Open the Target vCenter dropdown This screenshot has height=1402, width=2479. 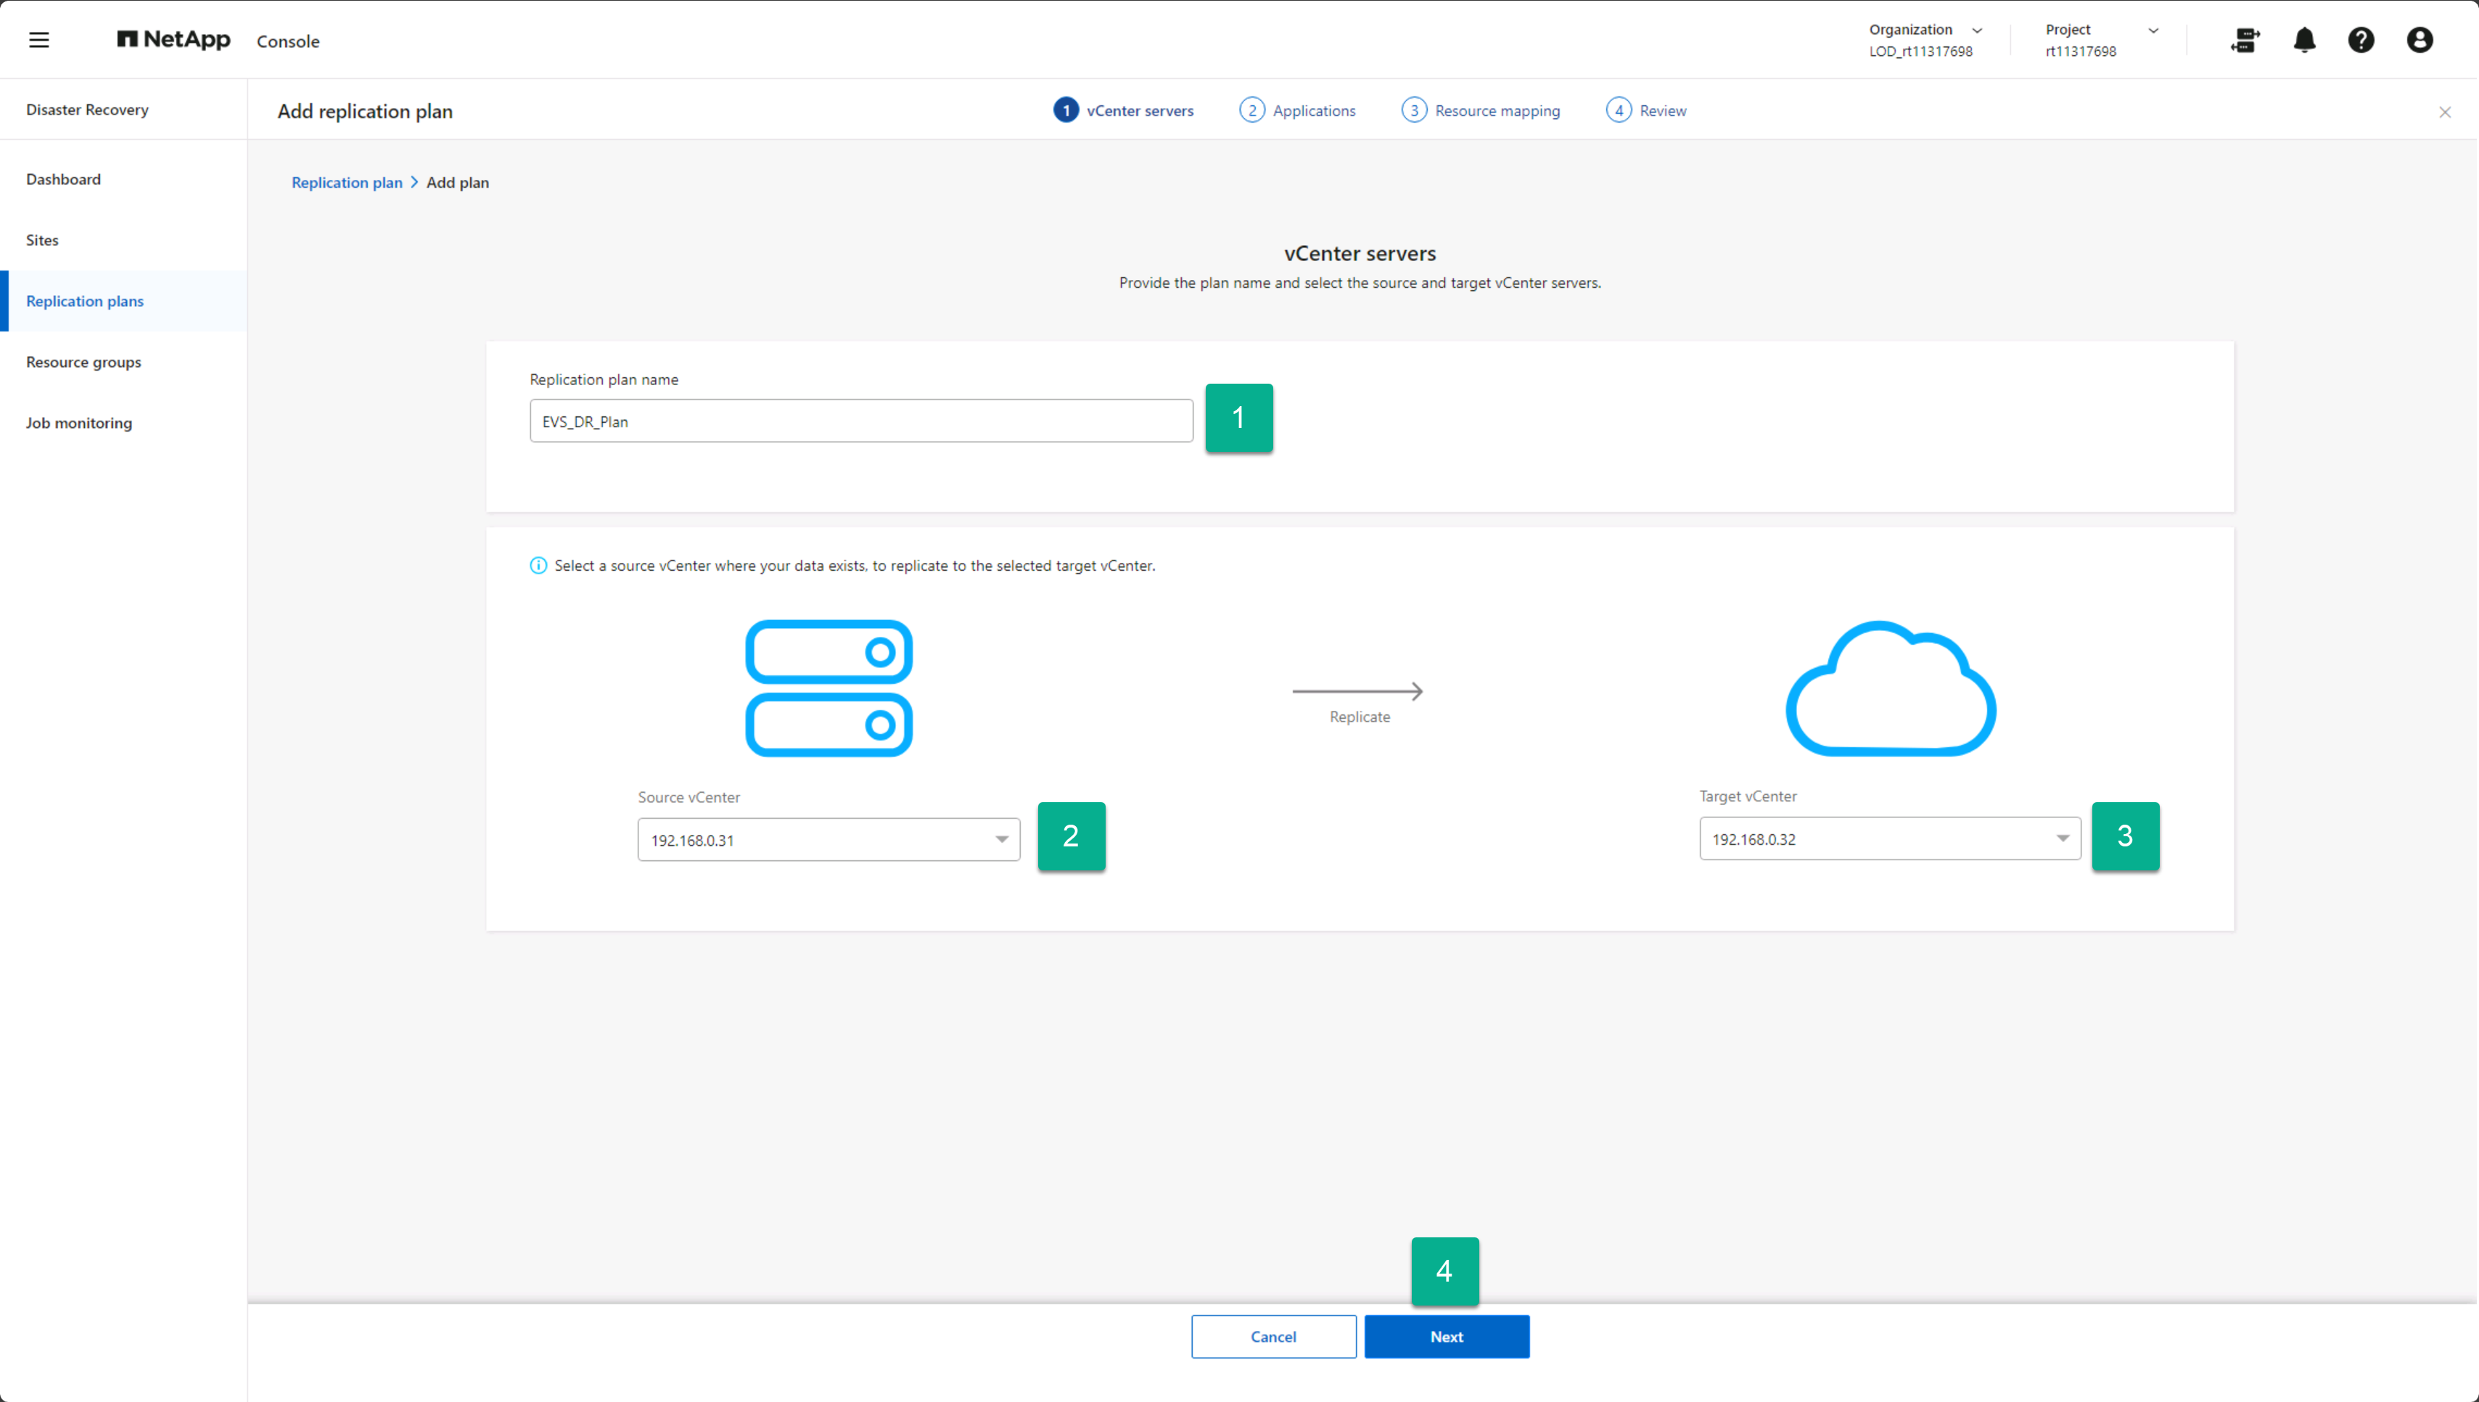click(1890, 838)
